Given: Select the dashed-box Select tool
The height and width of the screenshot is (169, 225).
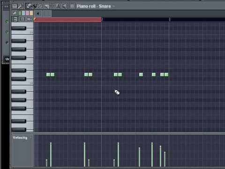Looking at the screenshot, I should point(52,6).
